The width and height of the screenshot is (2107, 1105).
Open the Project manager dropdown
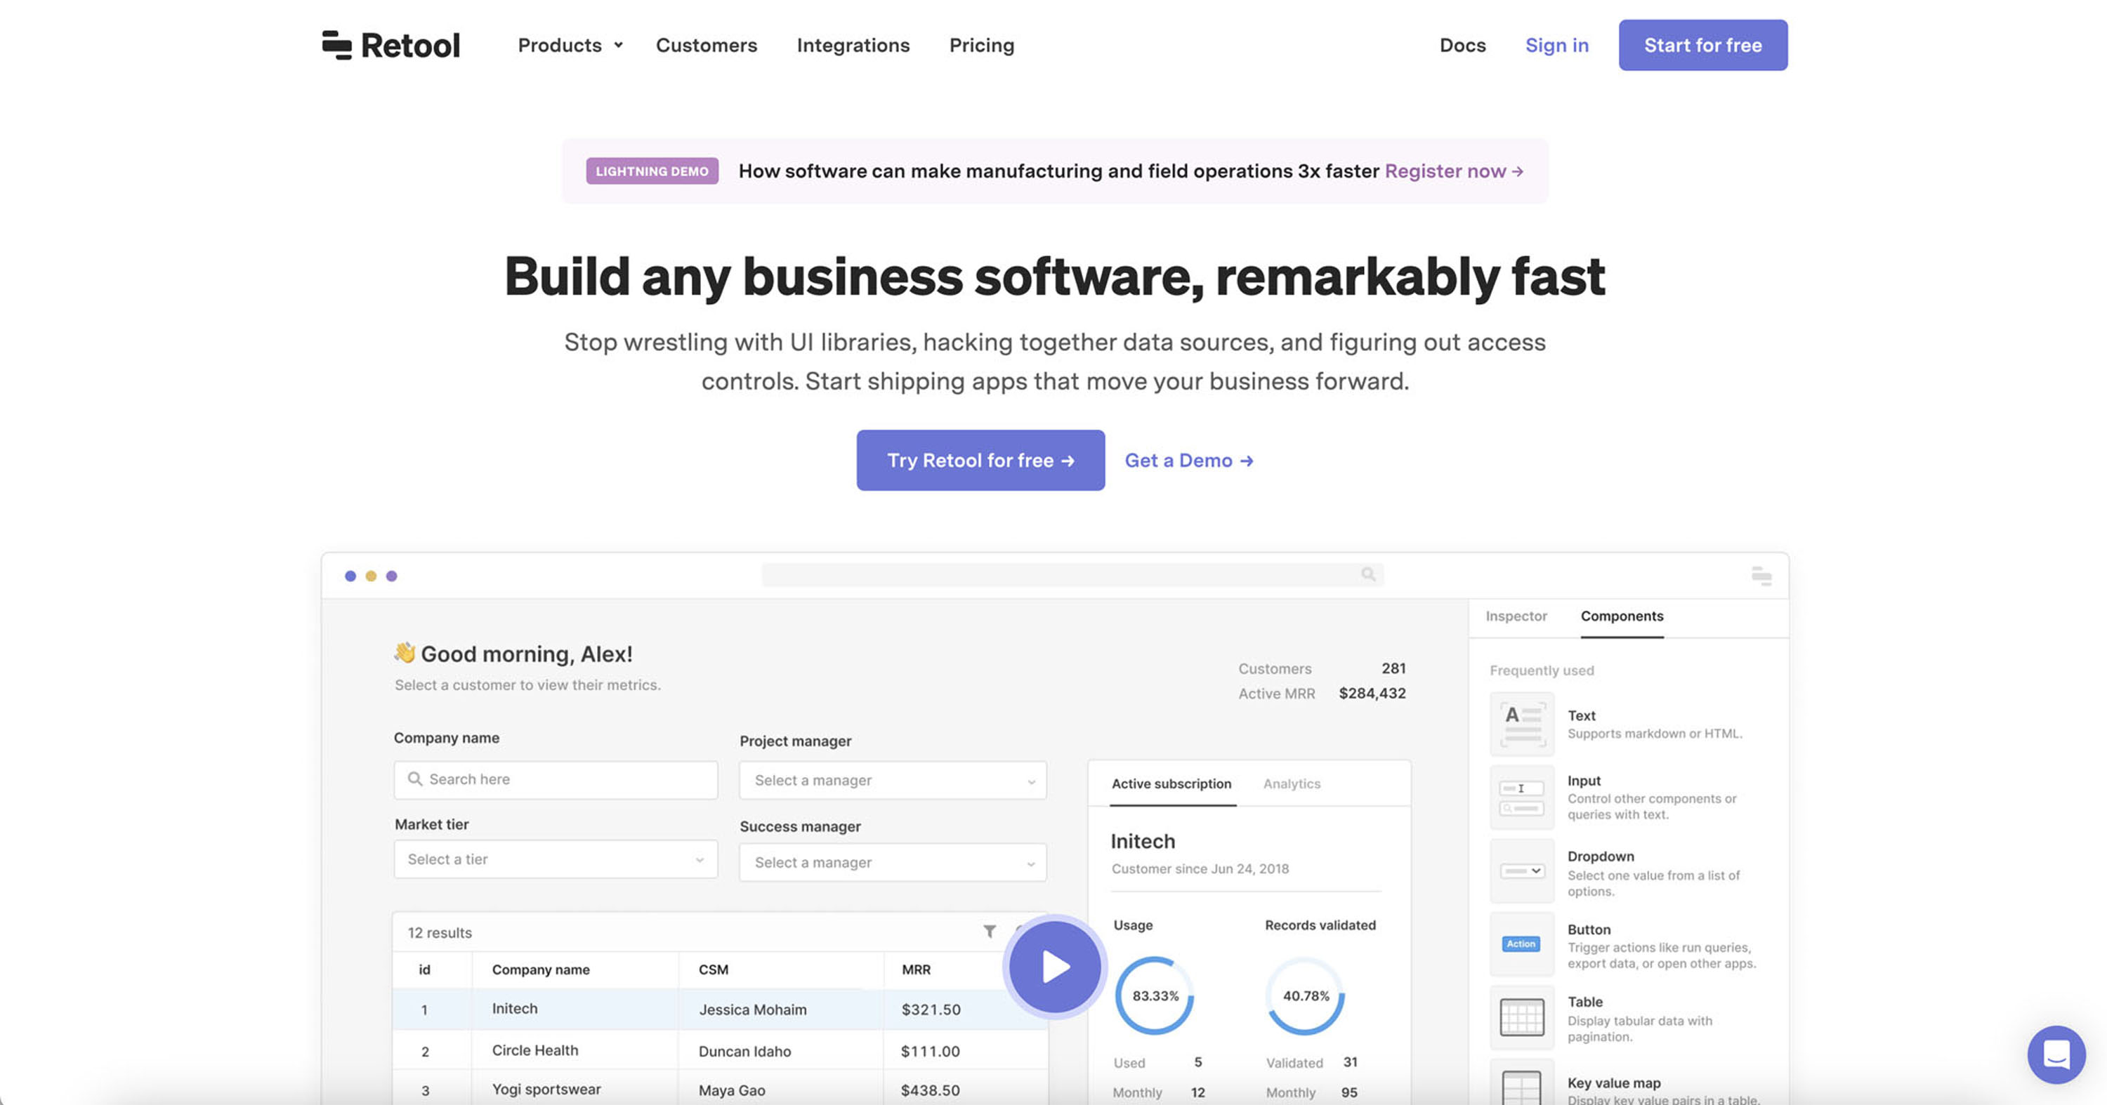(x=893, y=781)
